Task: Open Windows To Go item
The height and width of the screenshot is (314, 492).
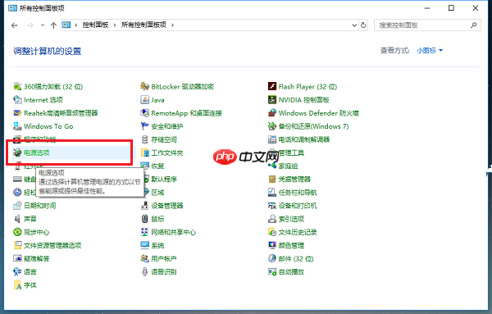Action: tap(43, 126)
